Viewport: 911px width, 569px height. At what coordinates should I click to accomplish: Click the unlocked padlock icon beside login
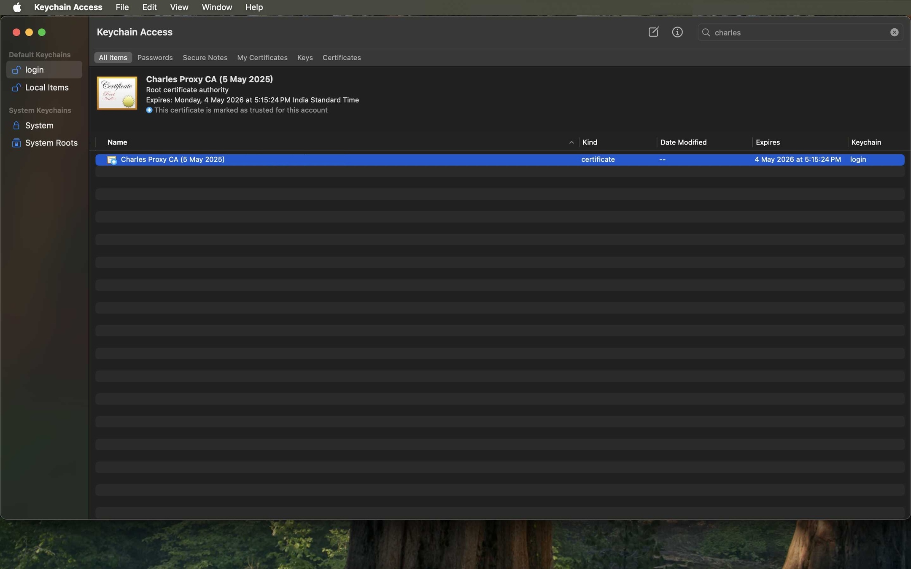click(x=16, y=70)
